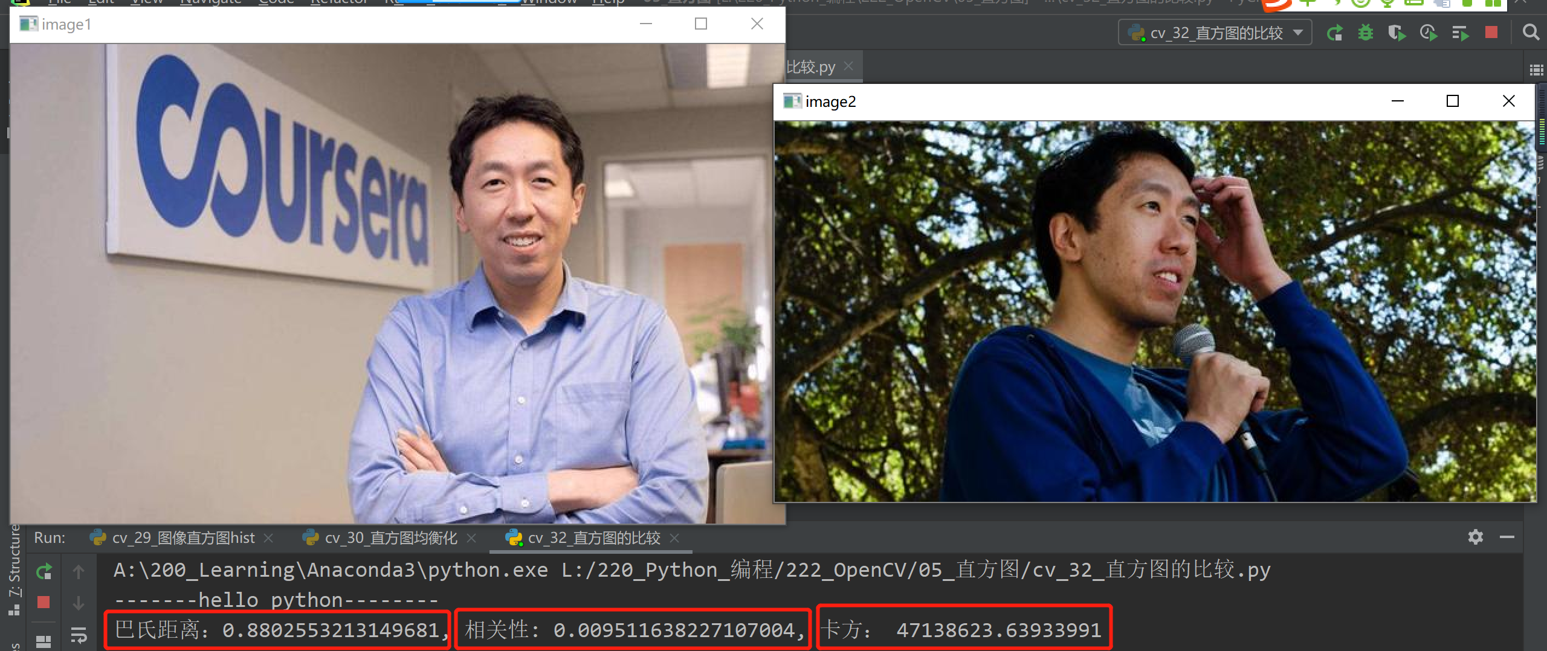The image size is (1547, 651).
Task: Switch to cv_29_图像直方图hist run tab
Action: click(183, 537)
